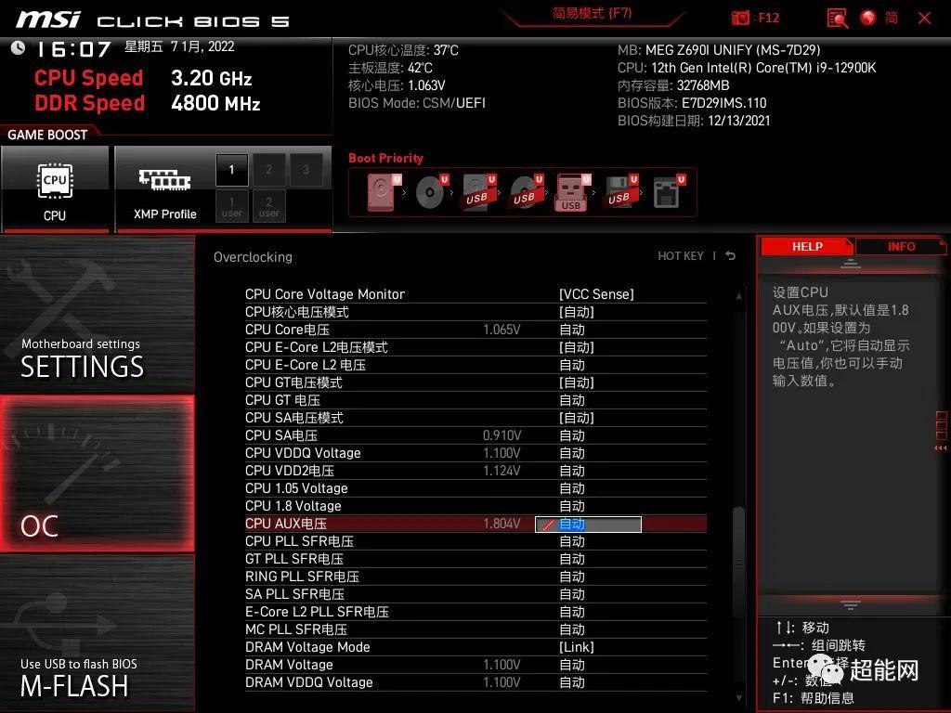Select XMP user profile 1
Screen dimensions: 951x713
[231, 206]
